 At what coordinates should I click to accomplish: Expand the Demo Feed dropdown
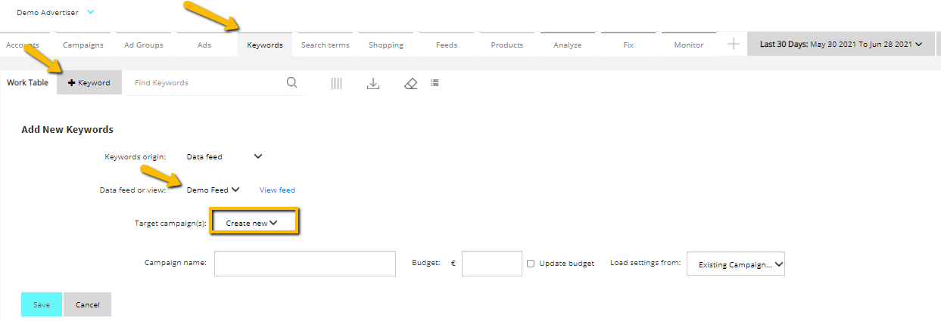pos(213,190)
